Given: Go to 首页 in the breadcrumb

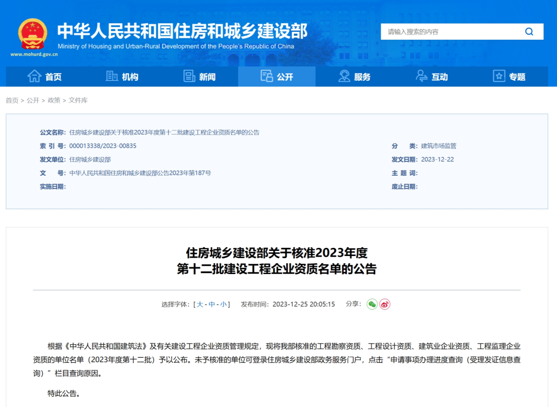Looking at the screenshot, I should tap(12, 100).
